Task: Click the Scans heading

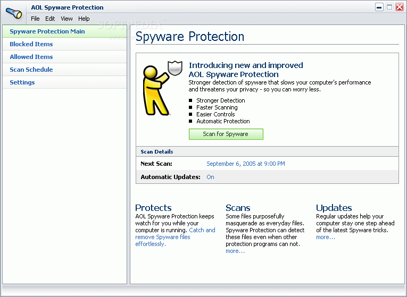Action: [238, 208]
